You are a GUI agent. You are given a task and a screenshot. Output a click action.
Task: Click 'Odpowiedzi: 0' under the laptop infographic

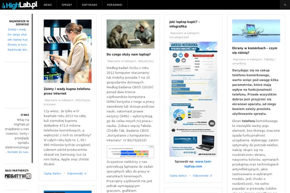point(203,176)
